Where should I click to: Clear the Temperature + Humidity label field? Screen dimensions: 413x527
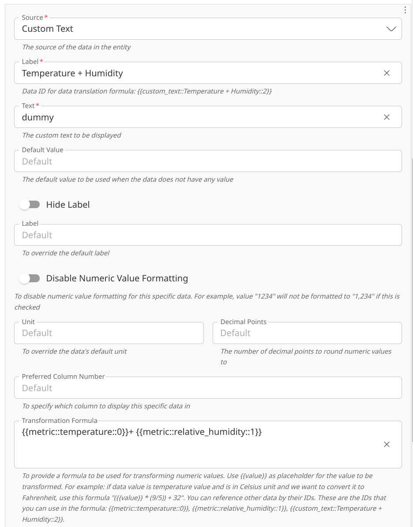coord(387,73)
